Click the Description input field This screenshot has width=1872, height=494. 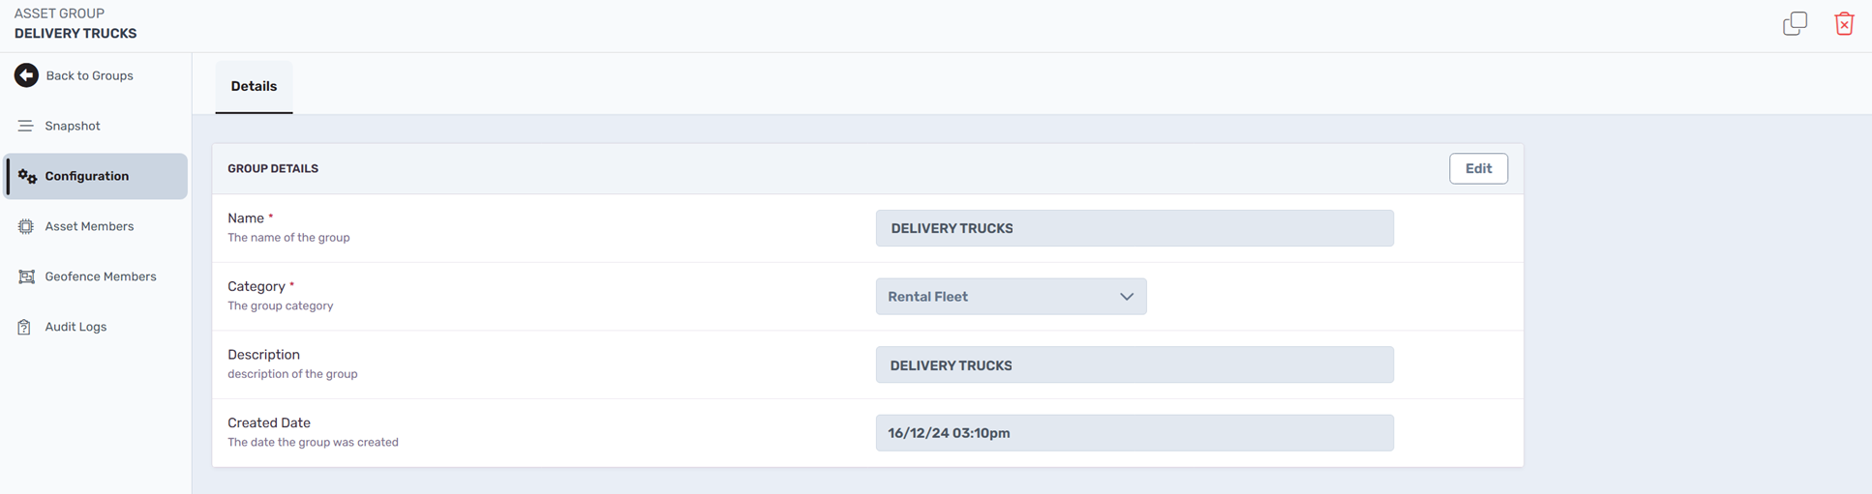(x=1134, y=365)
